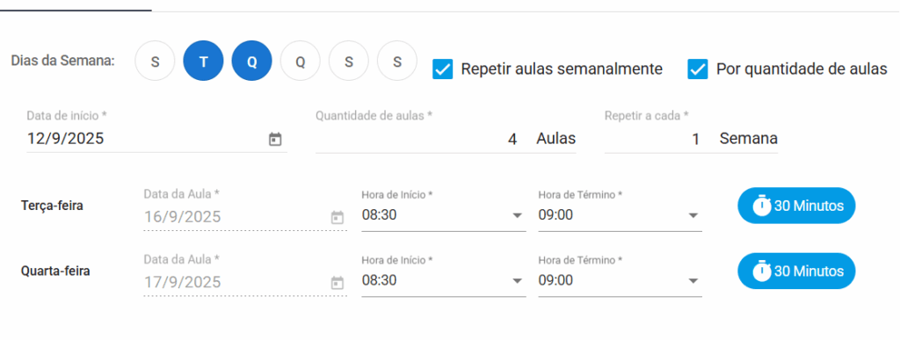Click 30 Minutos button in Quarta-feira row
900x340 pixels.
click(796, 271)
